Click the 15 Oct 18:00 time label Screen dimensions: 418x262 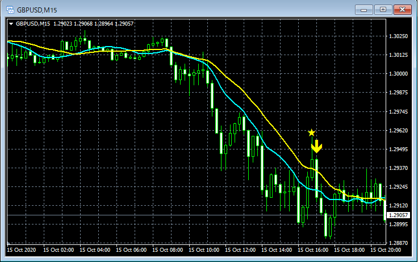pyautogui.click(x=349, y=250)
